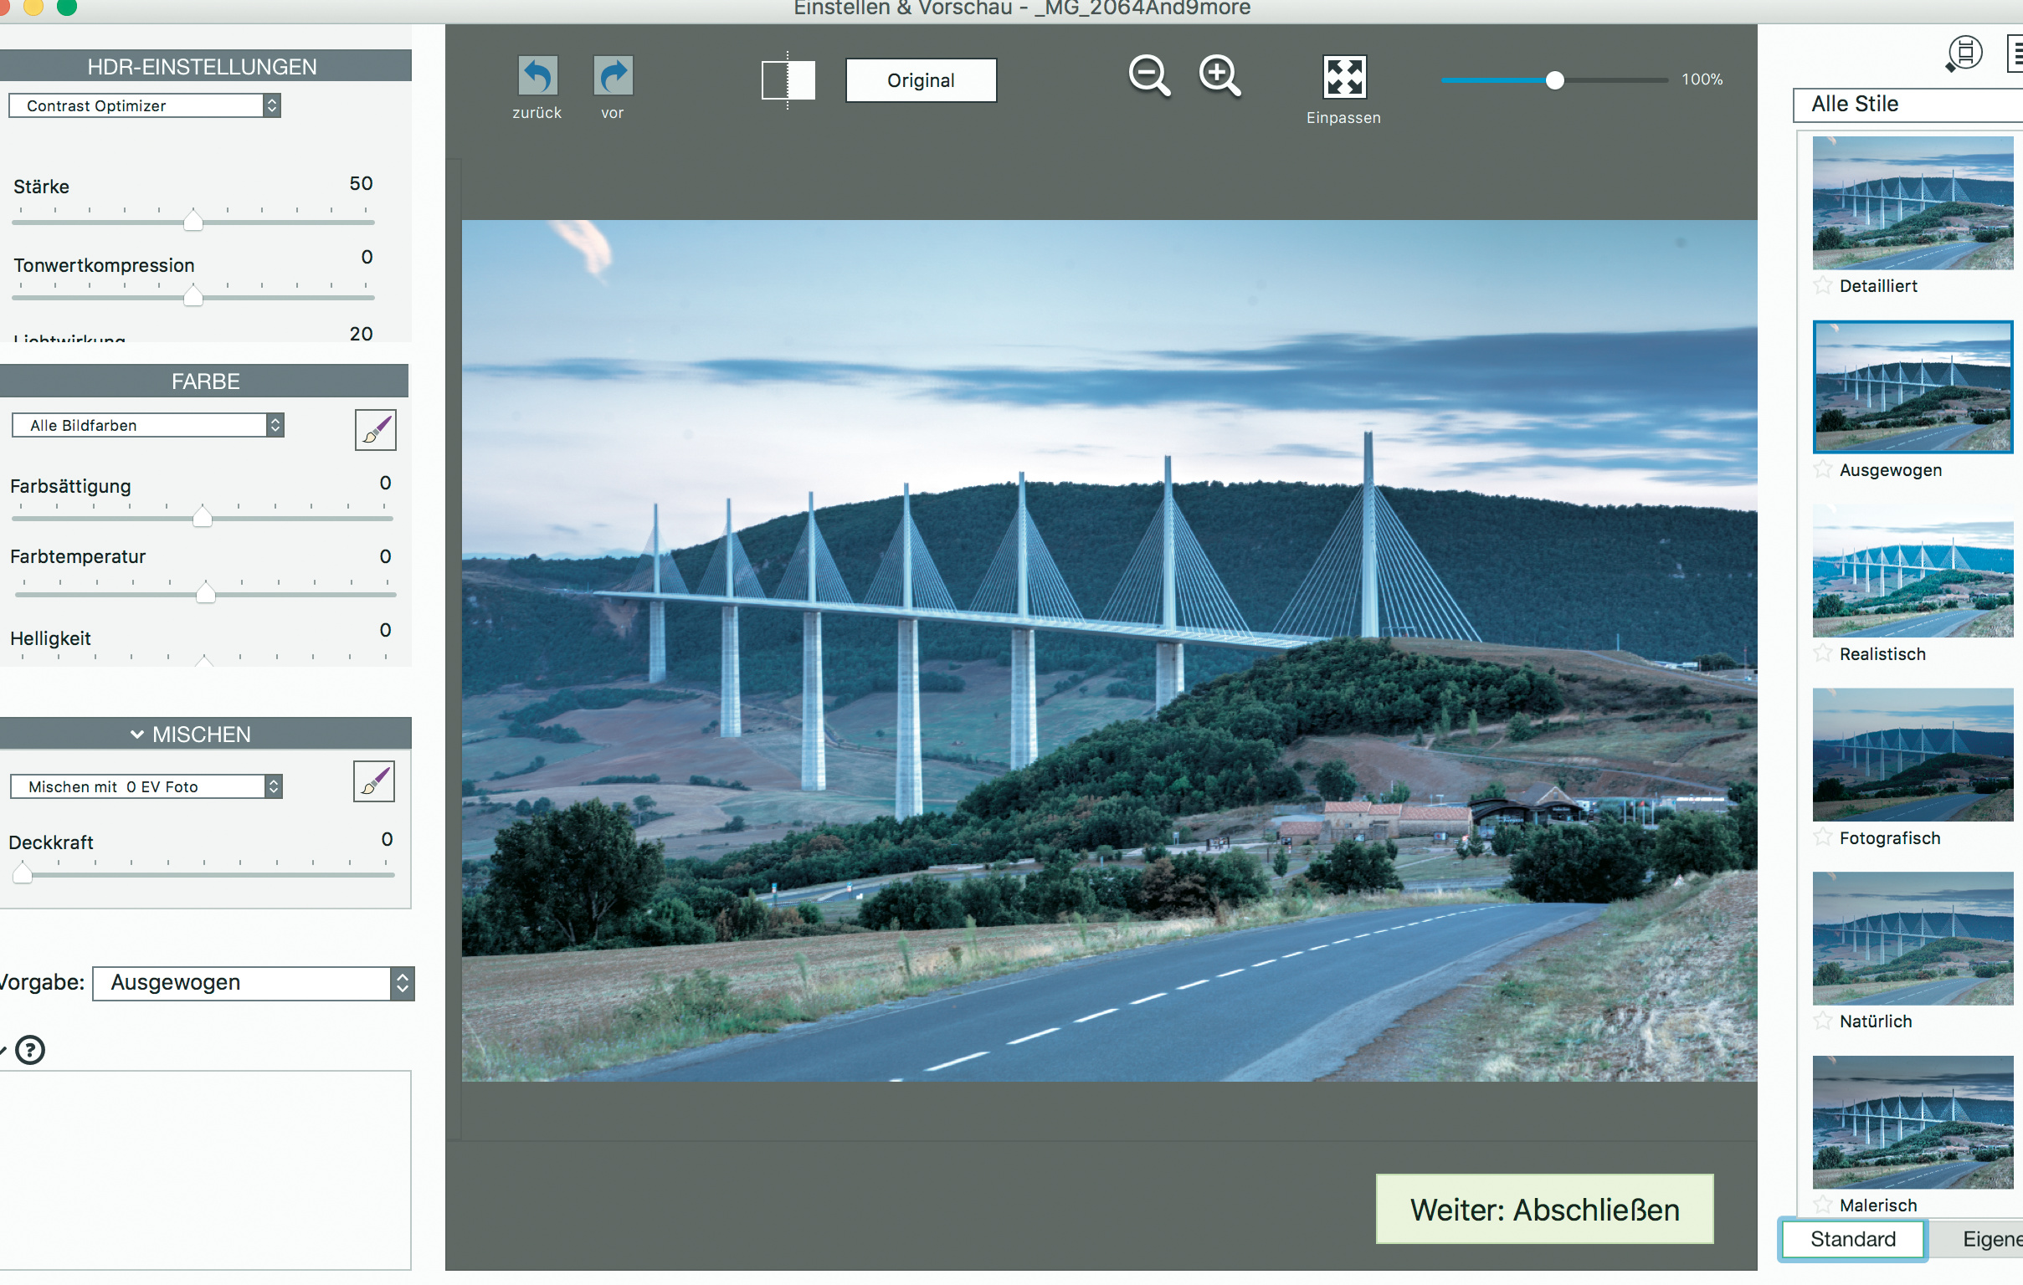The height and width of the screenshot is (1285, 2023).
Task: Click the Fotografisch style thumbnail
Action: pos(1913,755)
